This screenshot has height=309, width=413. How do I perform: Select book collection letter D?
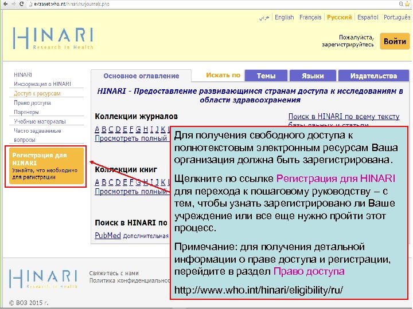pyautogui.click(x=118, y=182)
